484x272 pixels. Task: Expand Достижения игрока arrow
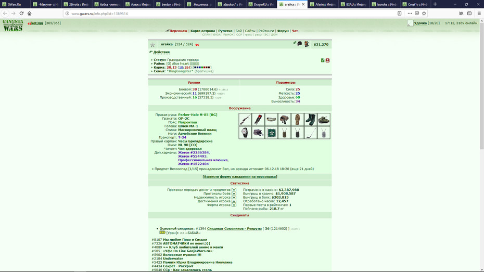point(234,201)
